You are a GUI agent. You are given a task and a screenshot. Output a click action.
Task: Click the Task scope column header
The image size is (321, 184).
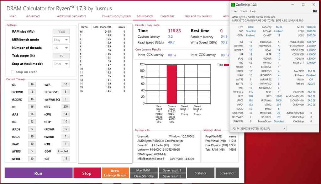102,27
